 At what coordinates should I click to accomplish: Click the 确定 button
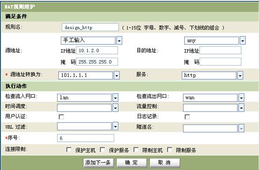tap(132, 163)
